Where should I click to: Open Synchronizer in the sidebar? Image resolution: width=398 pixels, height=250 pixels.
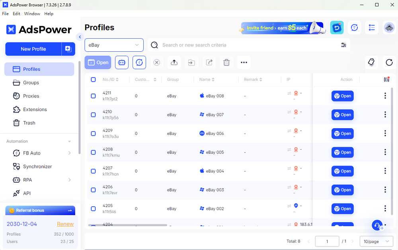click(x=39, y=166)
